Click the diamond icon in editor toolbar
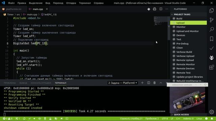 [x=149, y=9]
